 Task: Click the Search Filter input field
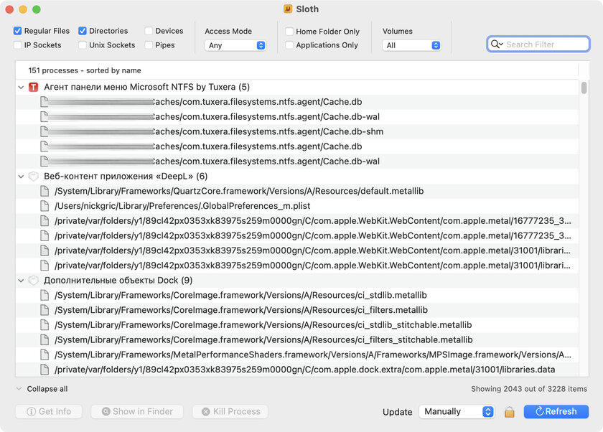click(538, 44)
